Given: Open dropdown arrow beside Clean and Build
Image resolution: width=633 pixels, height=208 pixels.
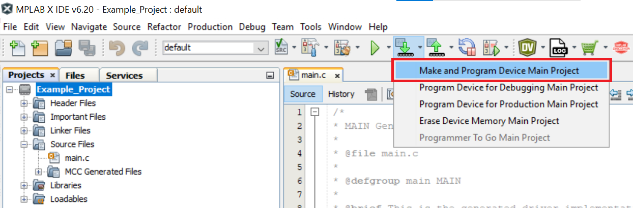Looking at the screenshot, I should (x=358, y=48).
